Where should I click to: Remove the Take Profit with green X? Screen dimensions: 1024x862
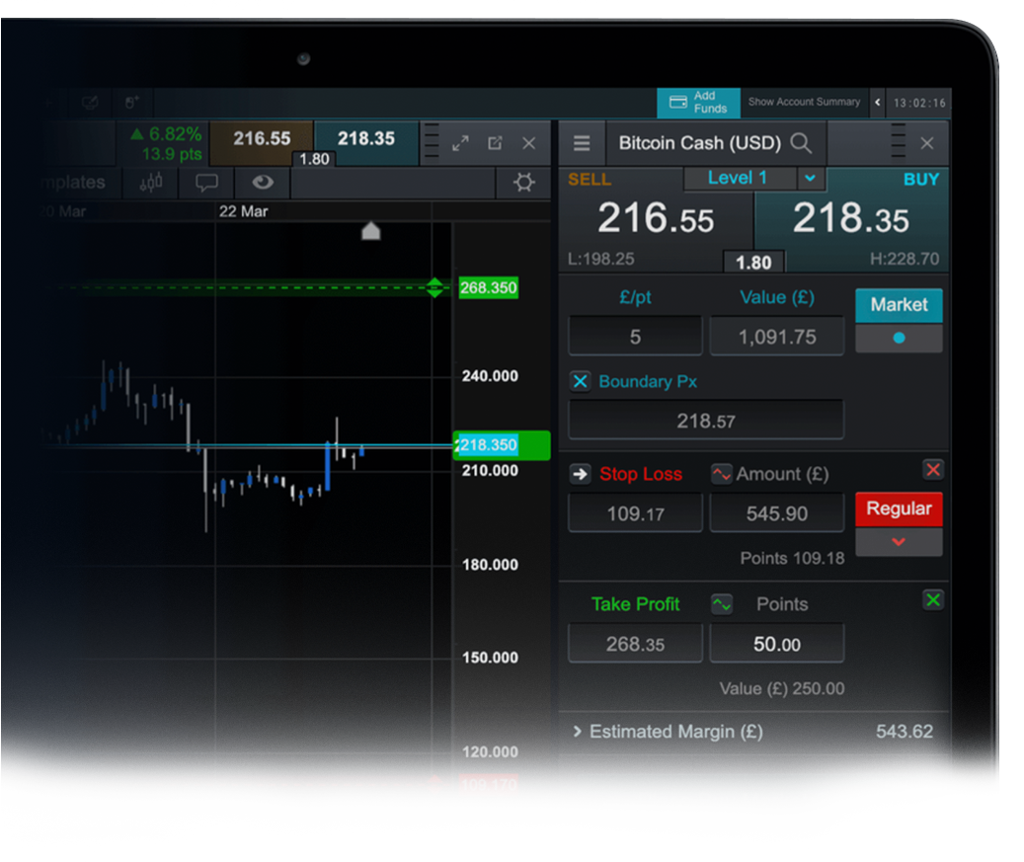[x=932, y=599]
